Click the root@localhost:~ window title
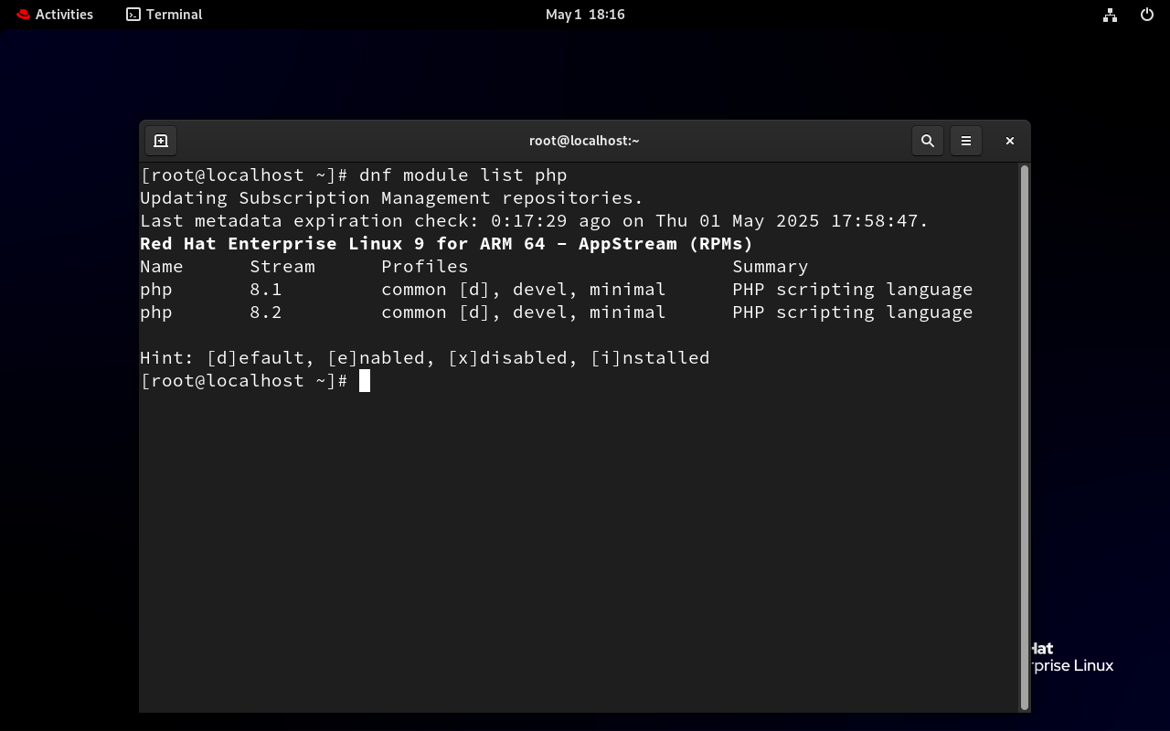Viewport: 1170px width, 731px height. [584, 141]
